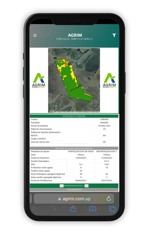Viewport: 147px width, 235px height.
Task: Open the satellite field map image
Action: [x=74, y=80]
